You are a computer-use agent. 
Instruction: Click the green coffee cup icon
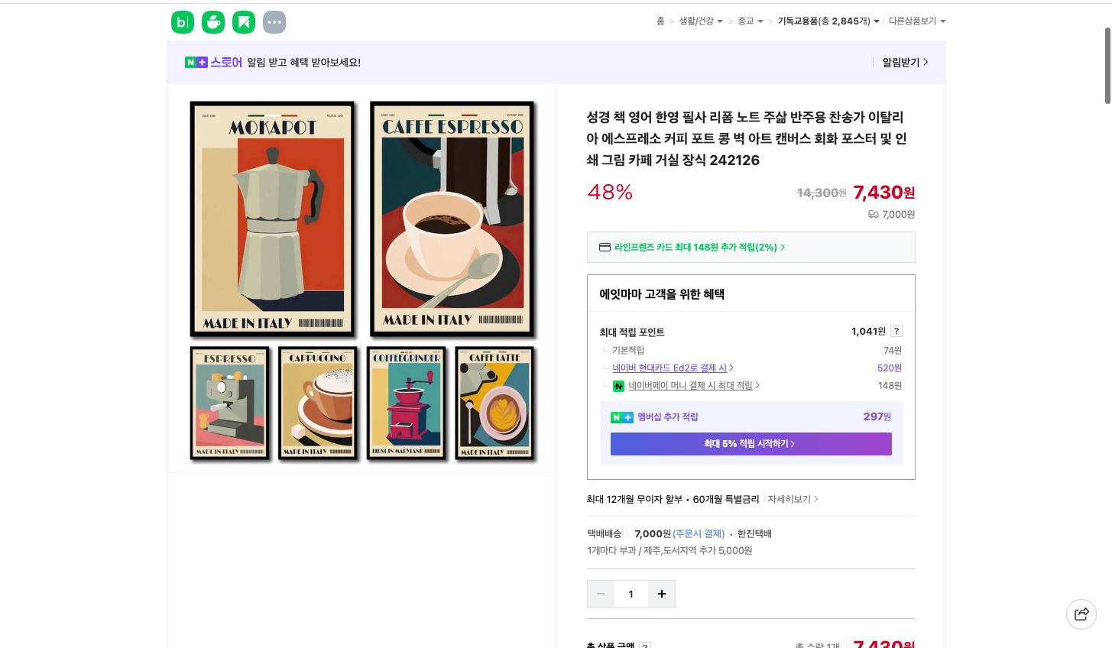point(212,22)
